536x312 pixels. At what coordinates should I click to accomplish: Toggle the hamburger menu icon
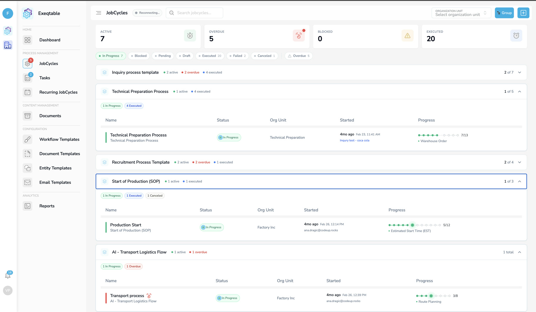[x=99, y=13]
